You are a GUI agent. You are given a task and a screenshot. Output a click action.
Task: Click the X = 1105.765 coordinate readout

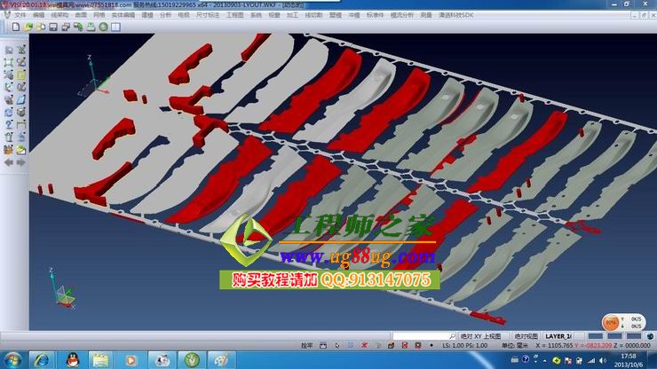tap(554, 346)
